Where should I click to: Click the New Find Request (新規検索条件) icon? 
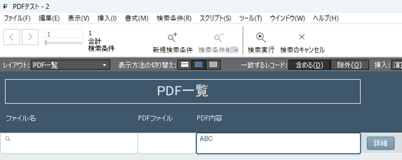coord(173,37)
